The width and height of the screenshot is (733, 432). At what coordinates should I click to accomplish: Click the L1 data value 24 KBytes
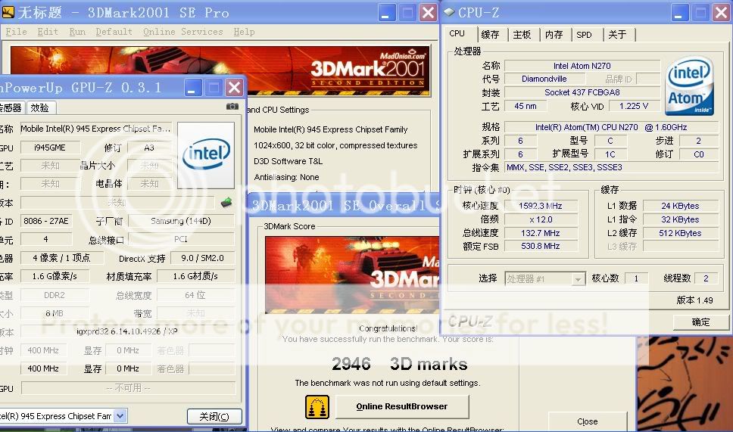[680, 206]
